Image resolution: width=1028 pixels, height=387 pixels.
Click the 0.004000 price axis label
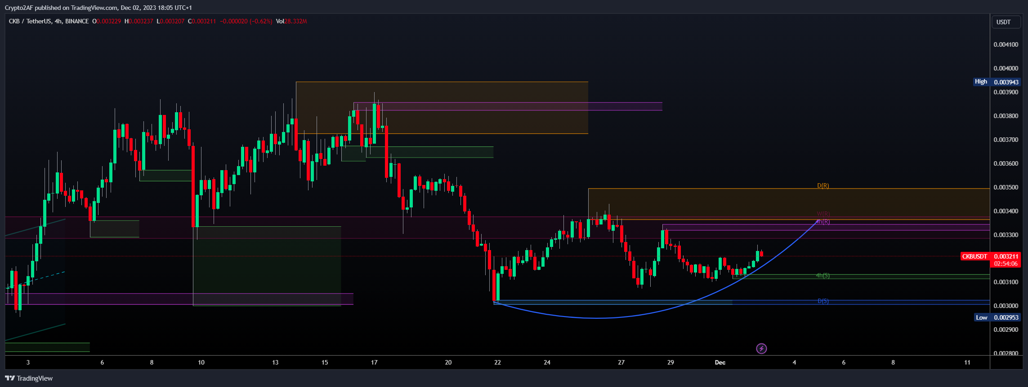point(1006,68)
